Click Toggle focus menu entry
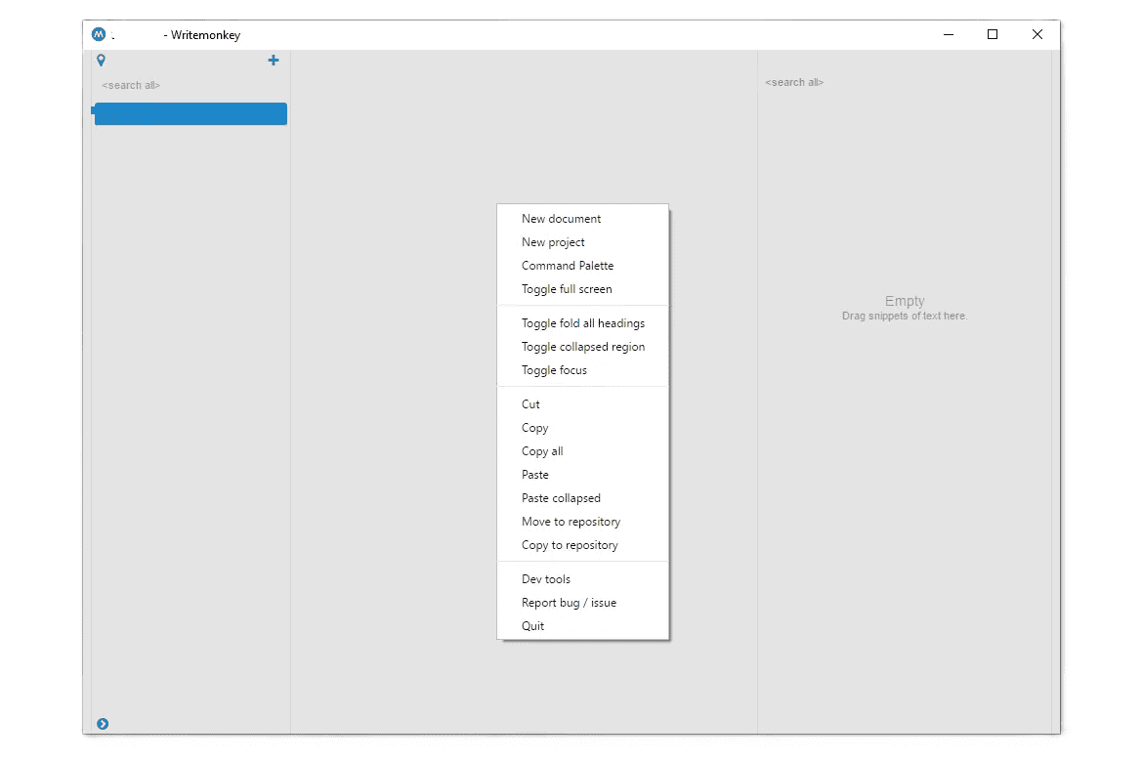The height and width of the screenshot is (761, 1143). click(x=582, y=369)
